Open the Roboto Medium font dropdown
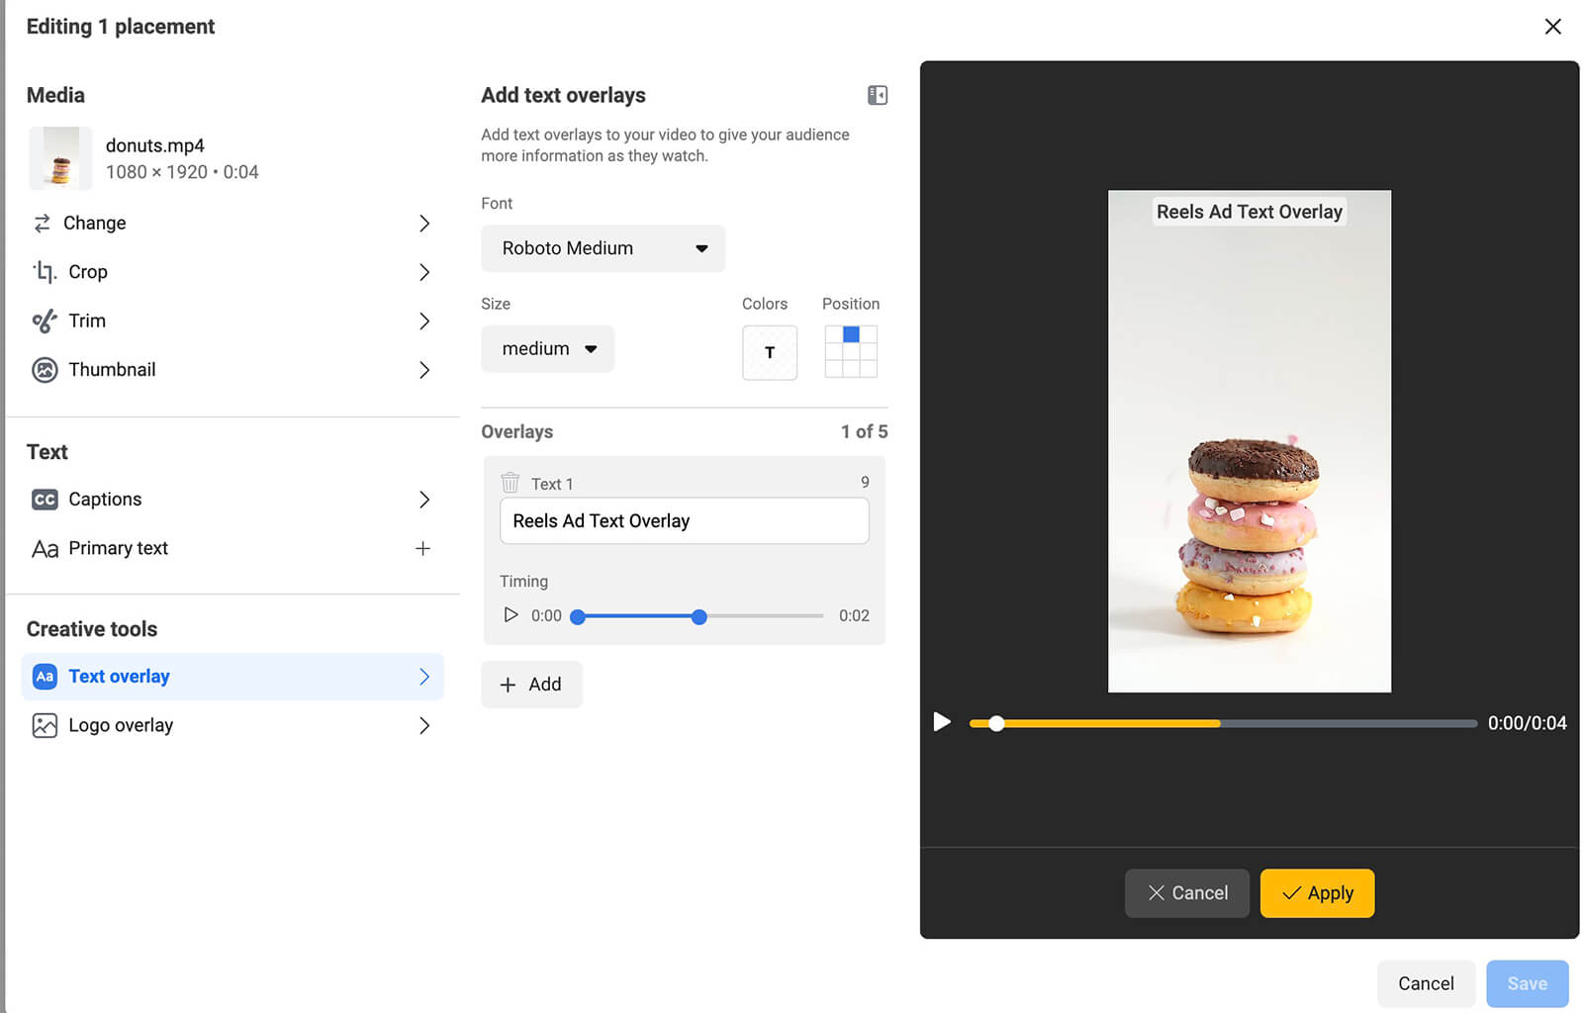The height and width of the screenshot is (1013, 1583). [x=603, y=248]
